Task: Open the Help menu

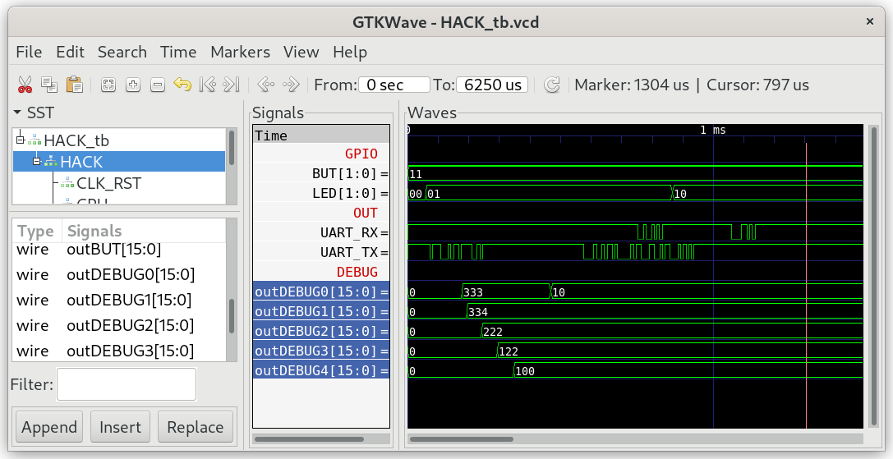Action: (350, 52)
